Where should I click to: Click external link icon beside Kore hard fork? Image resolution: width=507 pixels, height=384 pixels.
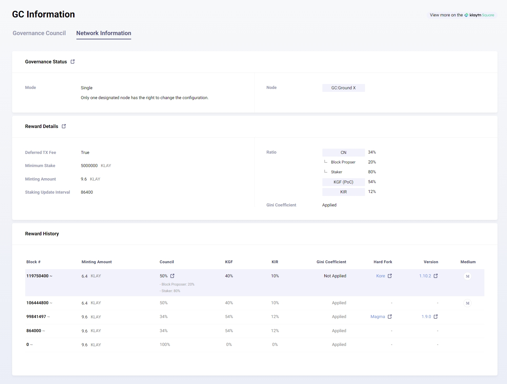390,276
